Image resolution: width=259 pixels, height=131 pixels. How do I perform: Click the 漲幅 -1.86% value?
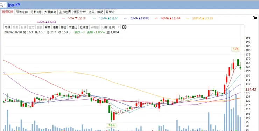click(96, 32)
